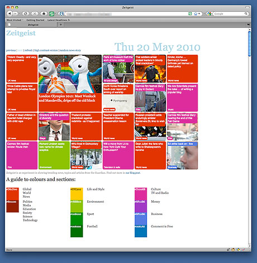Open 'Directors and the question of diversity' tile
Screen dimensions: 257x263
(54, 127)
